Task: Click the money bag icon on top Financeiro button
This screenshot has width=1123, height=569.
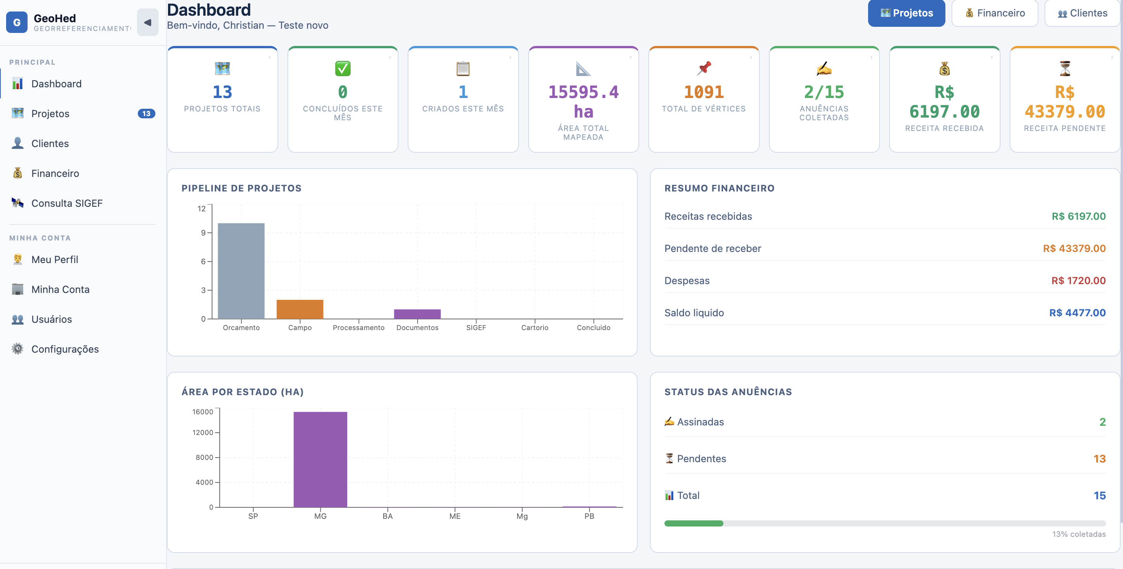Action: point(970,13)
